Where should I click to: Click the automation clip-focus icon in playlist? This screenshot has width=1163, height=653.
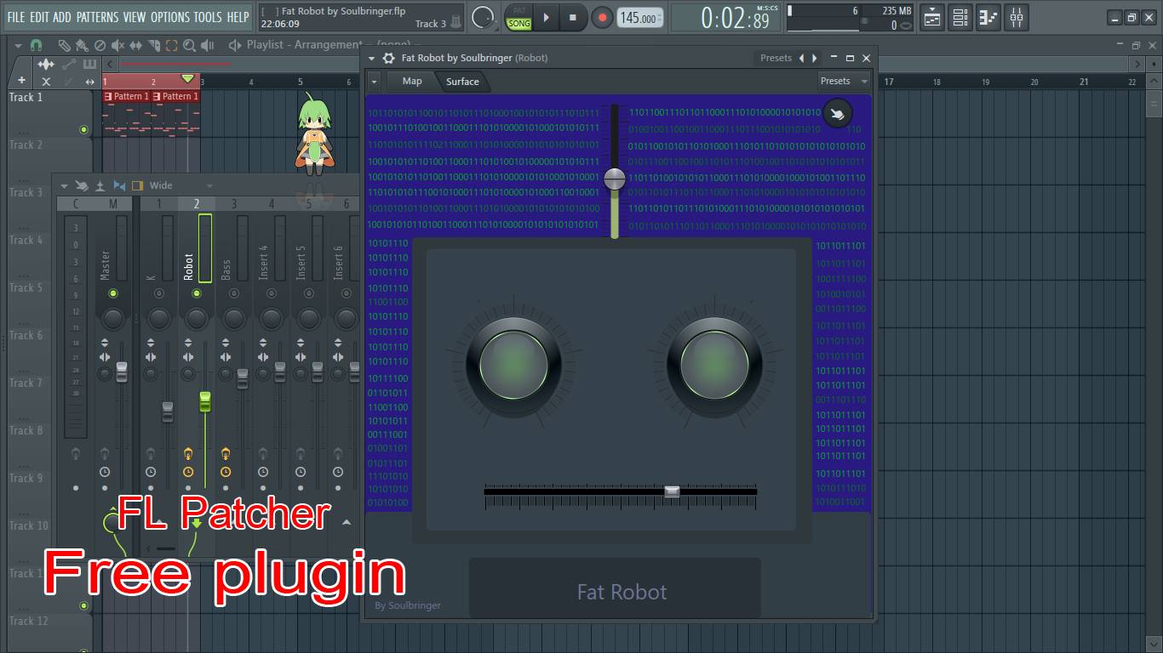click(x=69, y=64)
